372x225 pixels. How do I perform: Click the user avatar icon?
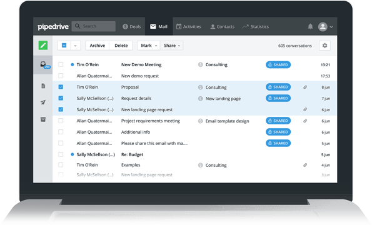pyautogui.click(x=323, y=26)
